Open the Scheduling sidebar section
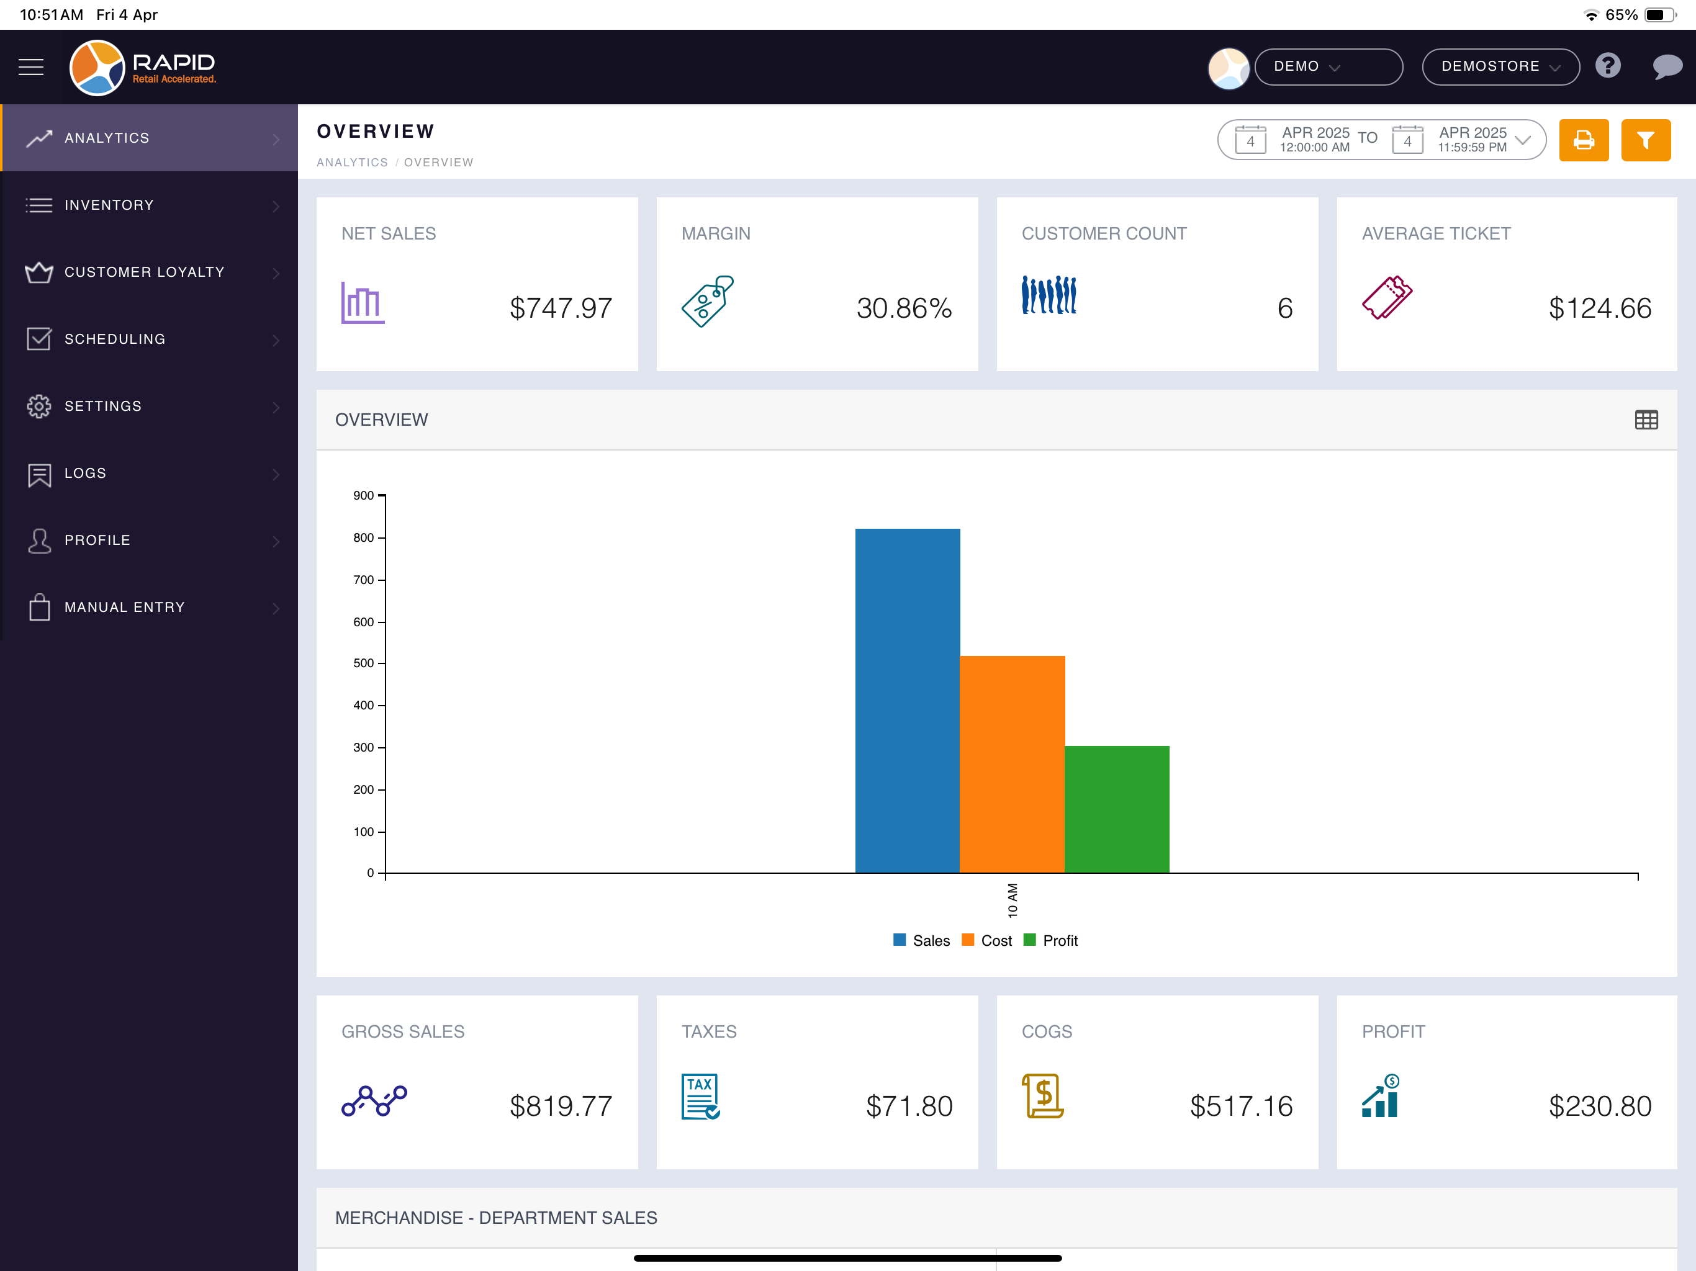The width and height of the screenshot is (1696, 1271). tap(150, 339)
